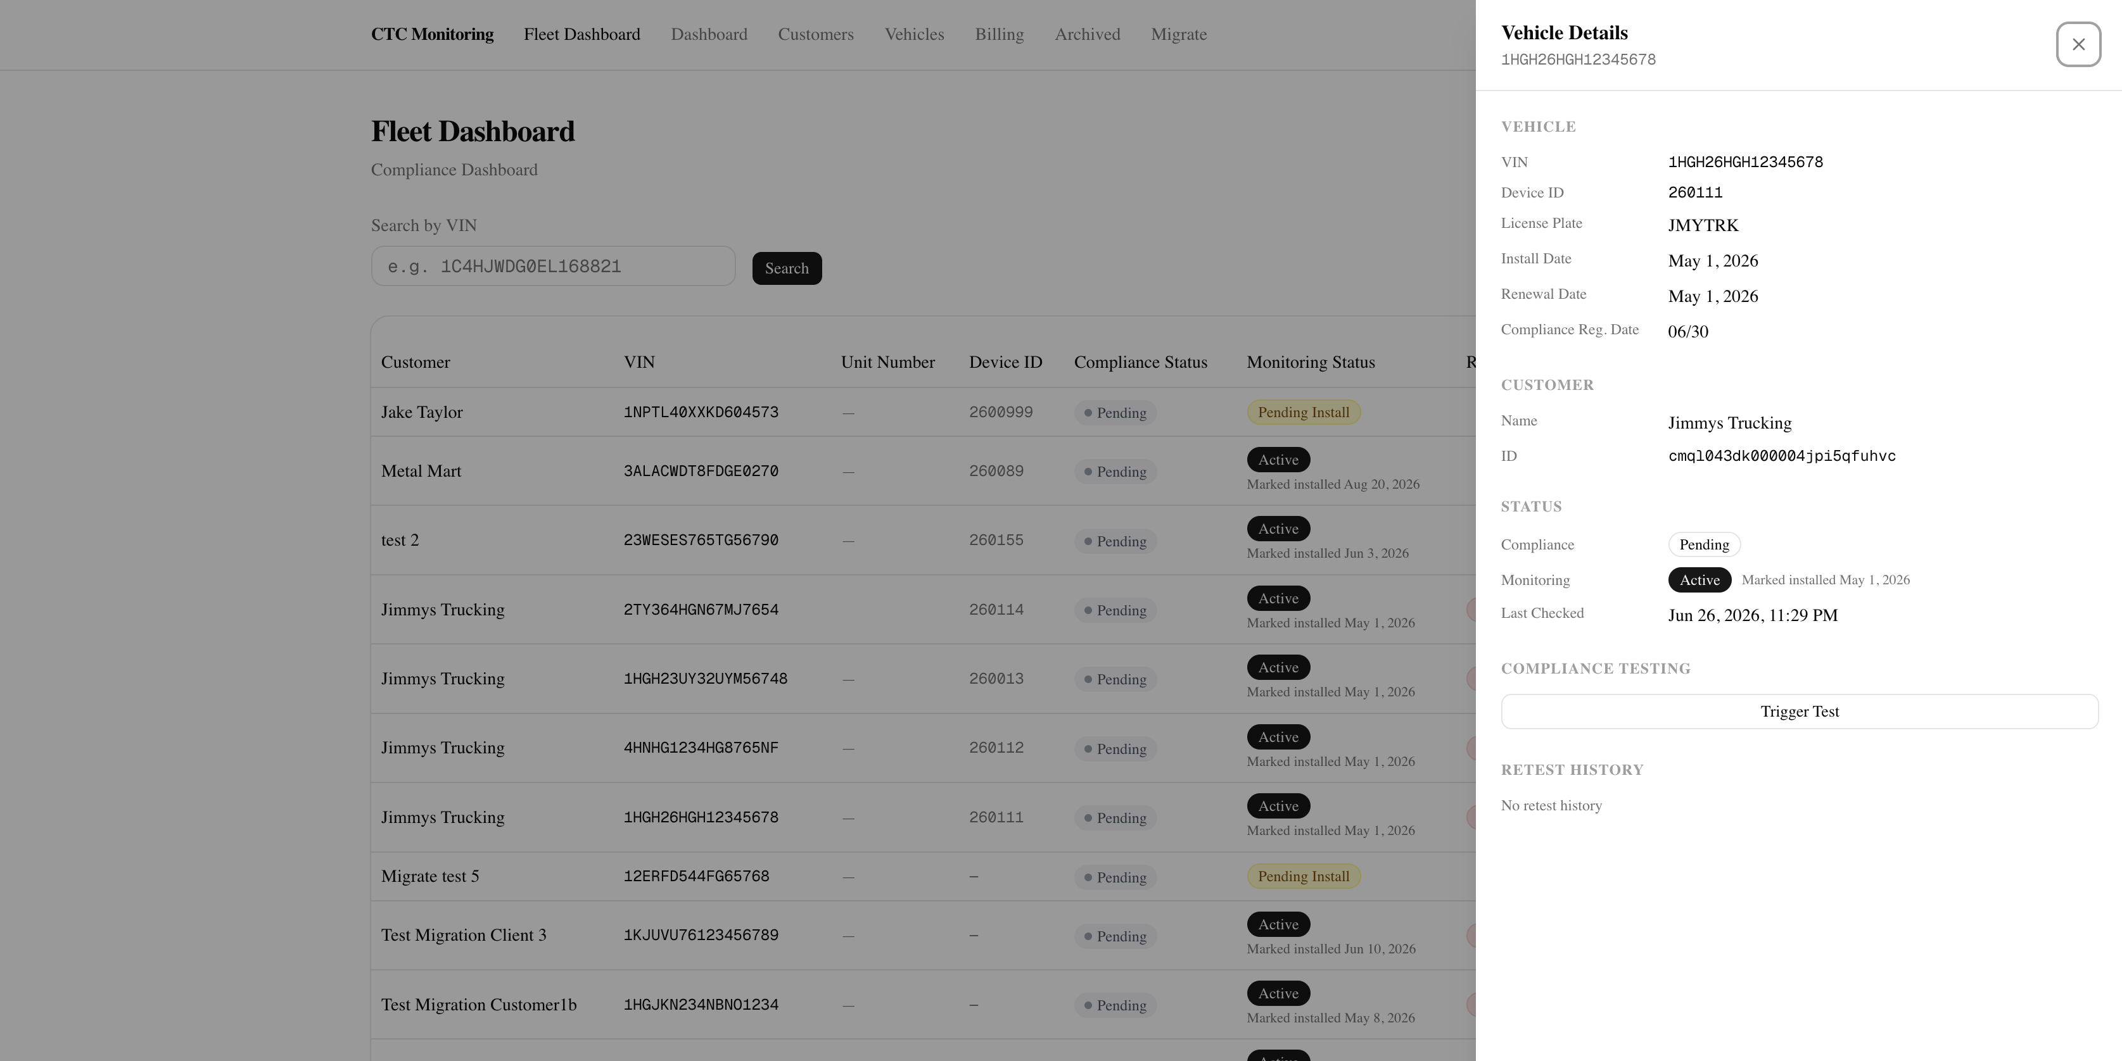This screenshot has width=2122, height=1061.
Task: Click Device ID 260089 cell
Action: pos(996,472)
